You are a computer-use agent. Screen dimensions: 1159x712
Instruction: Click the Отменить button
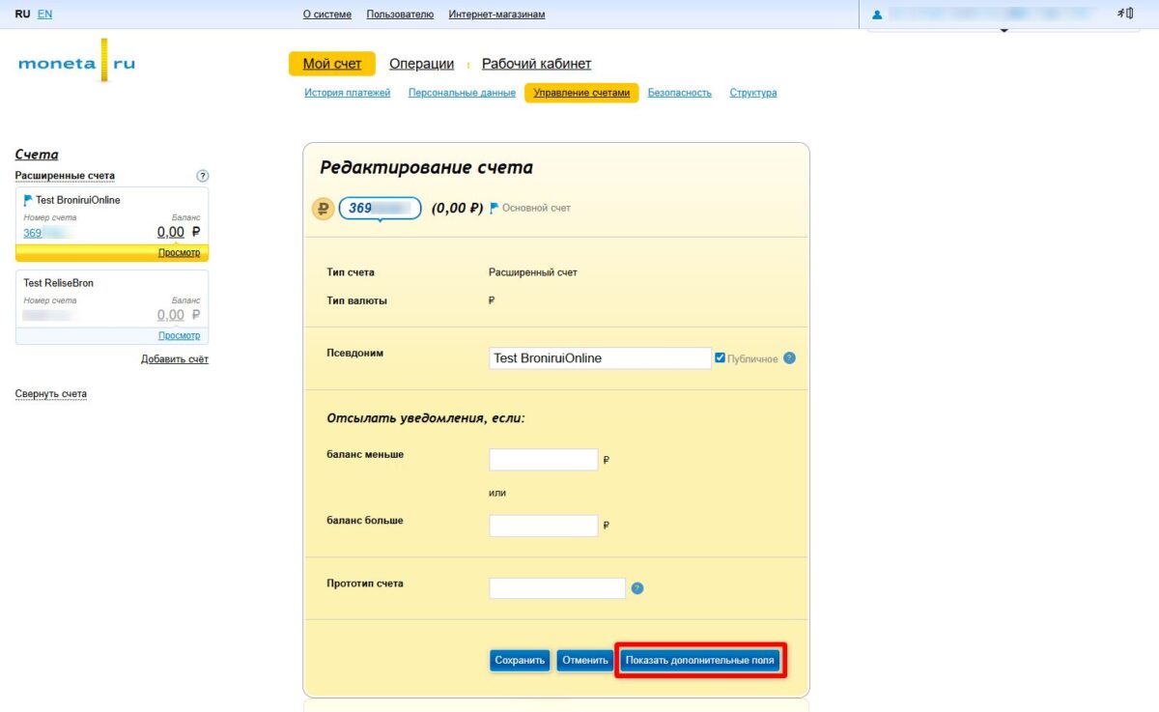pyautogui.click(x=585, y=661)
